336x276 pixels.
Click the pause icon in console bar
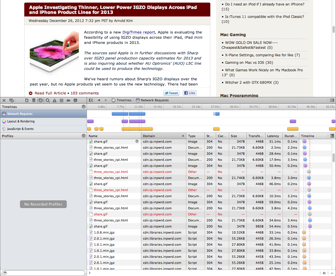pyautogui.click(x=324, y=273)
